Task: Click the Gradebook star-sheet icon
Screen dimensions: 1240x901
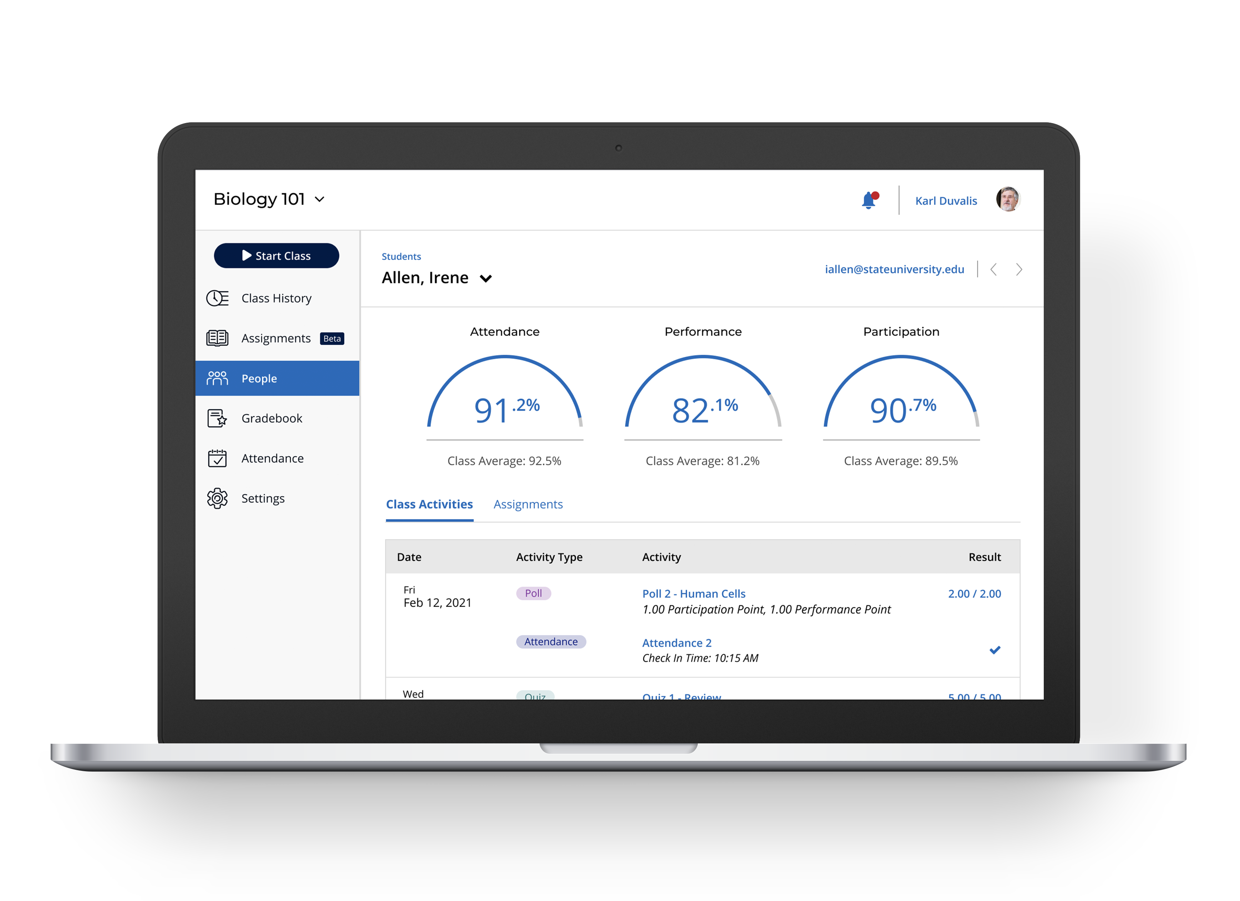Action: pyautogui.click(x=217, y=419)
